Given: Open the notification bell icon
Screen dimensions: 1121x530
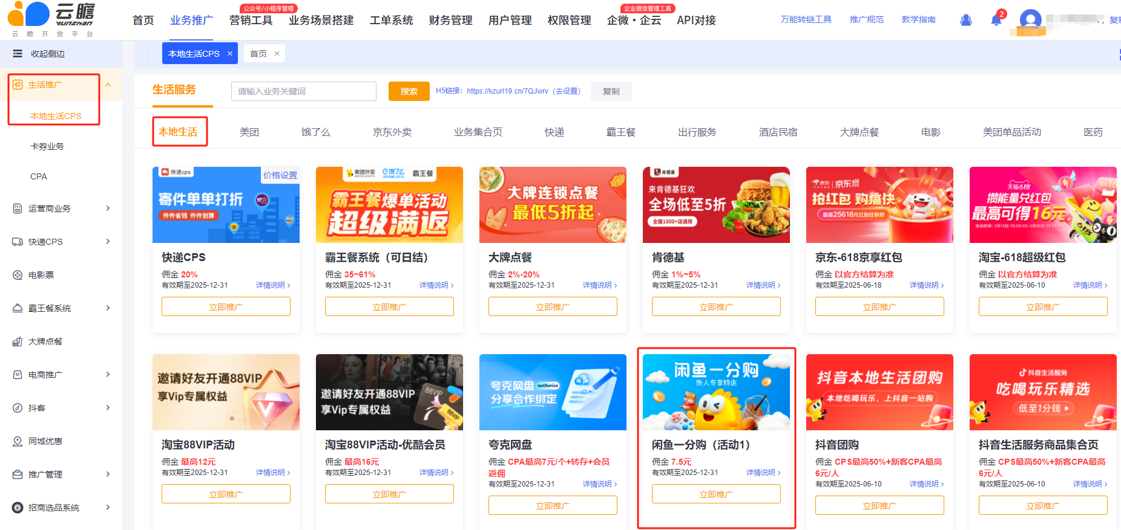Looking at the screenshot, I should click(x=996, y=20).
